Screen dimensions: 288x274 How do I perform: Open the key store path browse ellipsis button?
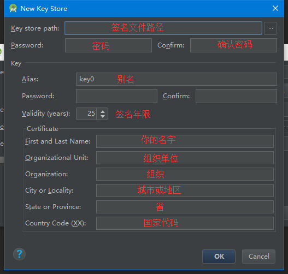point(271,28)
